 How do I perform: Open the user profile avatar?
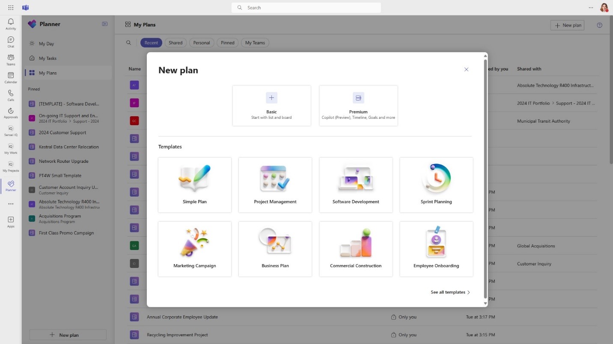point(604,8)
